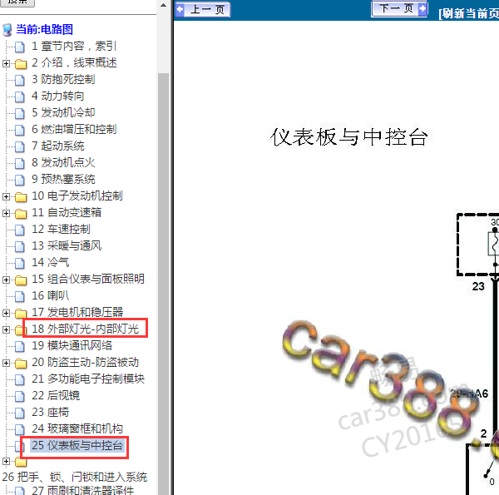Expand the 15 组合仪表与面板照明 node

click(x=6, y=280)
